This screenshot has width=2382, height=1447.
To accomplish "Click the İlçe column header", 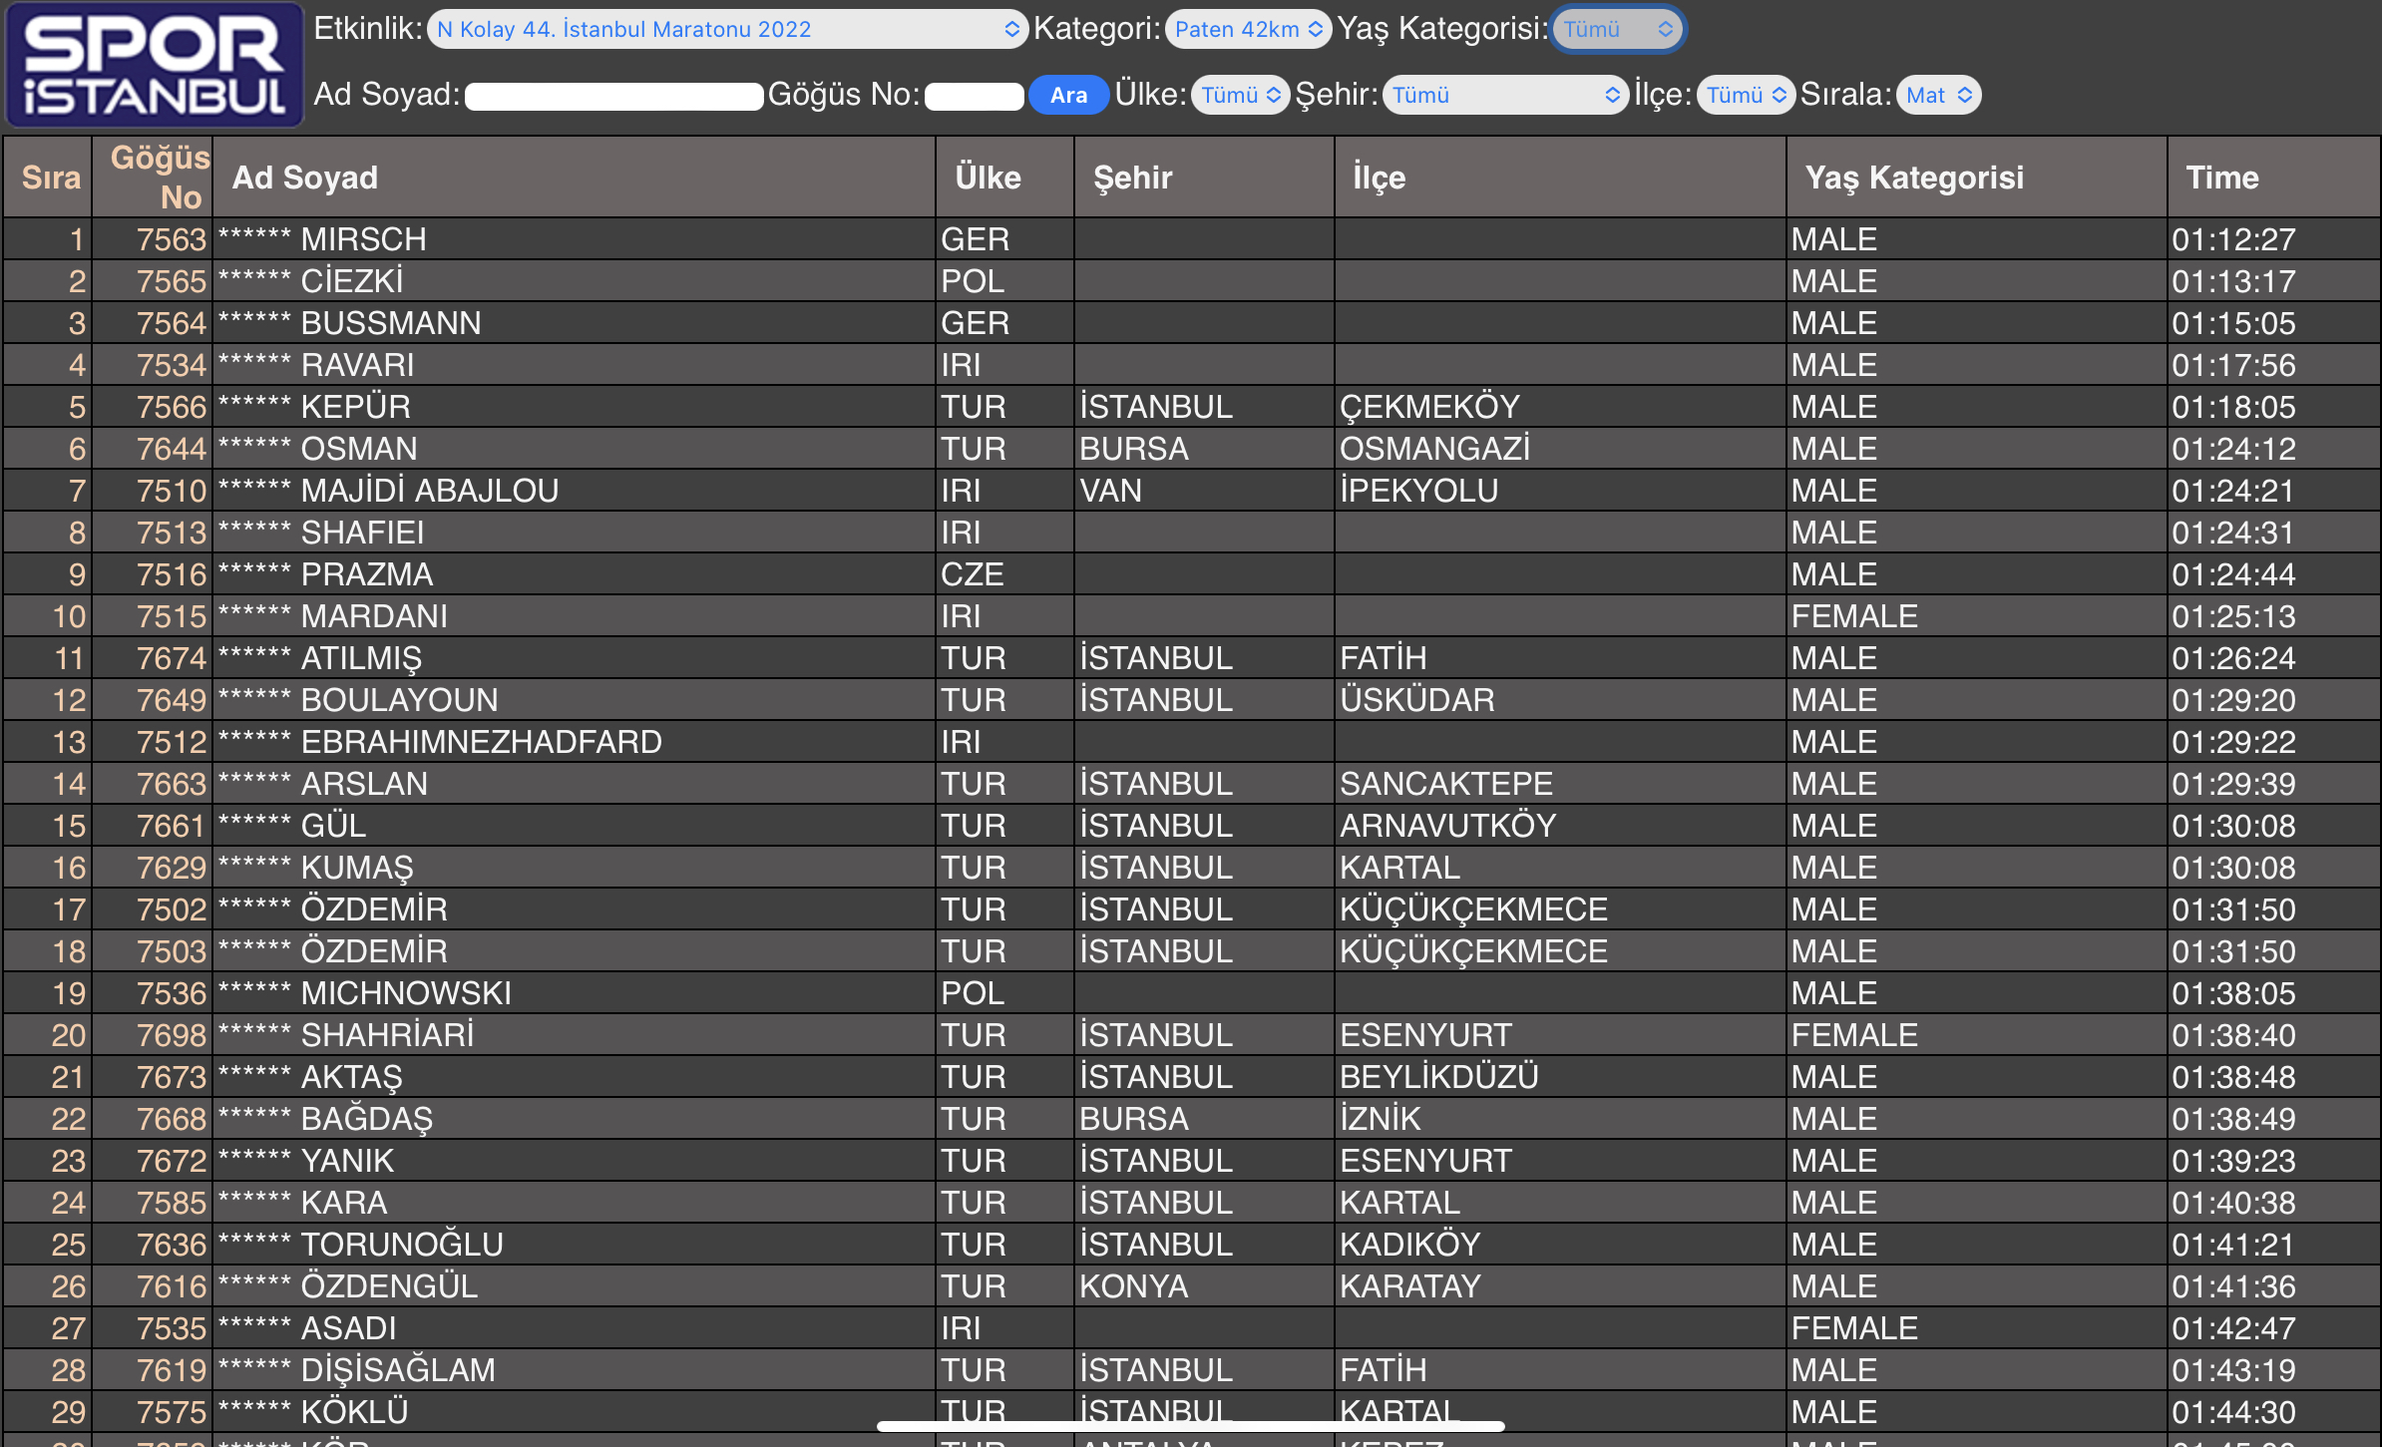I will click(1560, 178).
